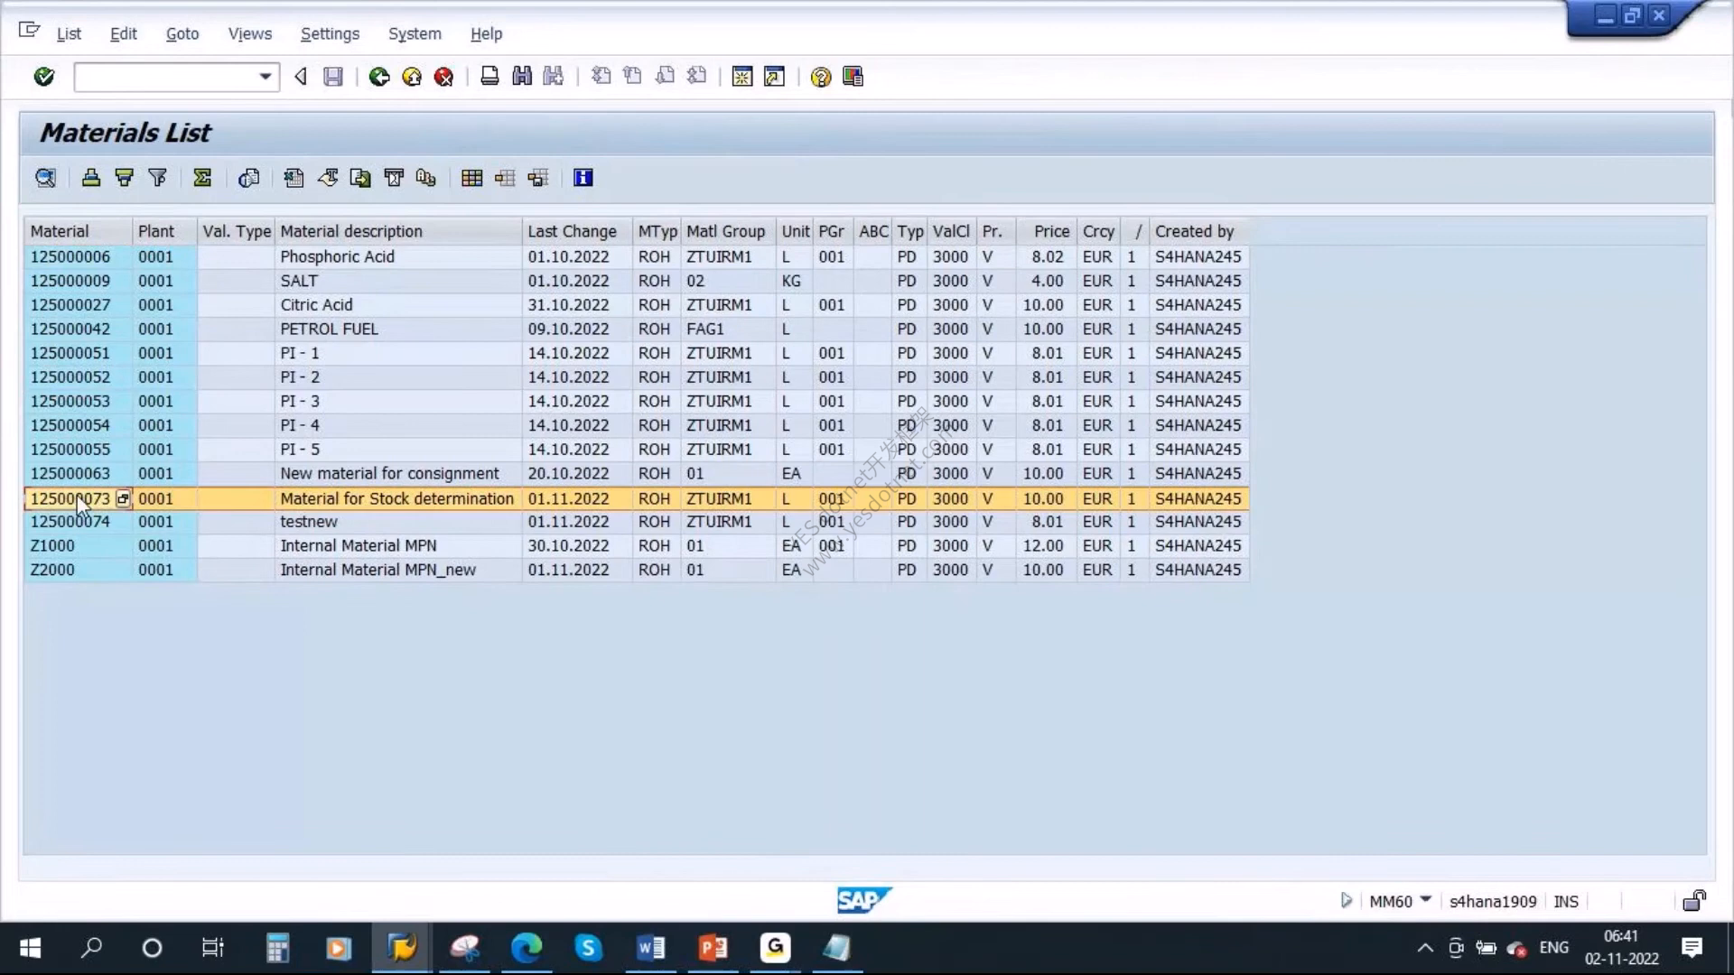This screenshot has width=1734, height=975.
Task: Click the binoculars Find icon
Action: click(522, 77)
